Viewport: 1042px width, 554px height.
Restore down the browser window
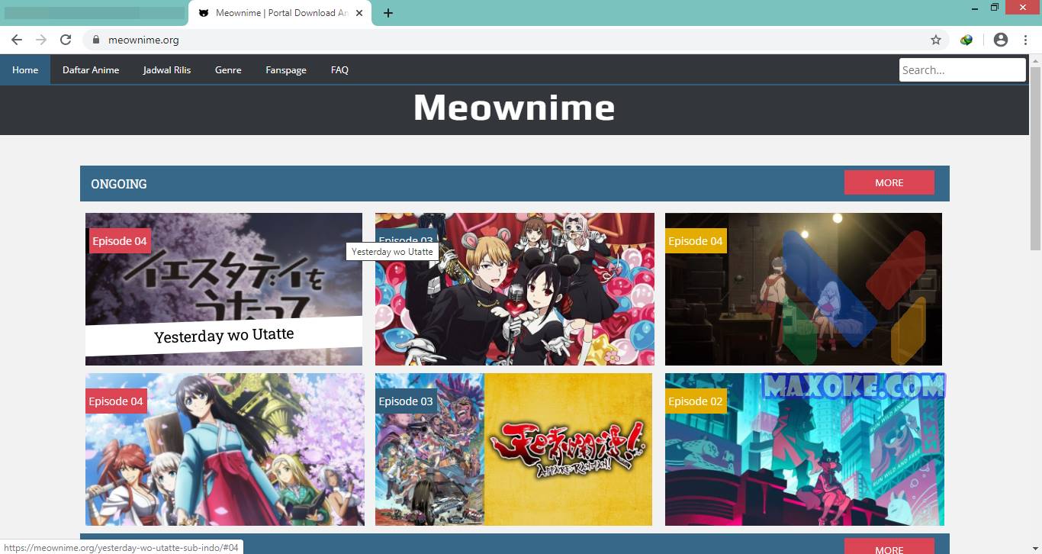point(995,8)
